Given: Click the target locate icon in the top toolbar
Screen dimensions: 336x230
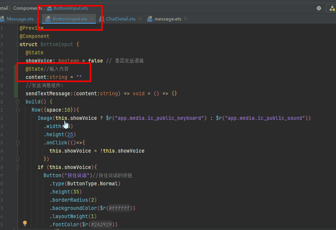Looking at the screenshot, I should click(319, 8).
